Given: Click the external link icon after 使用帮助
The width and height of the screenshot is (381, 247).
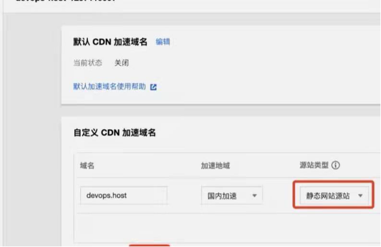Looking at the screenshot, I should (x=153, y=87).
